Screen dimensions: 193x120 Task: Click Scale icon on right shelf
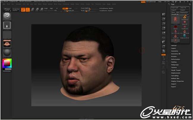(164, 47)
